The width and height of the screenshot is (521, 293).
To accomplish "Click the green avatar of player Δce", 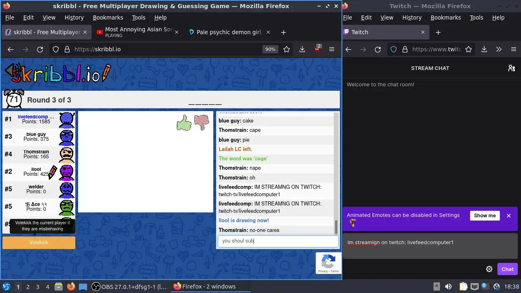I will click(x=67, y=207).
